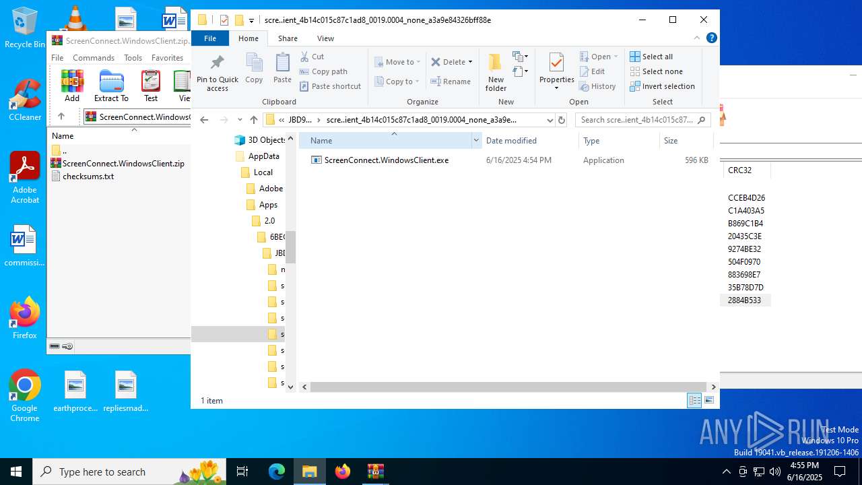Click Properties checkmark icon
The height and width of the screenshot is (485, 862).
(556, 63)
